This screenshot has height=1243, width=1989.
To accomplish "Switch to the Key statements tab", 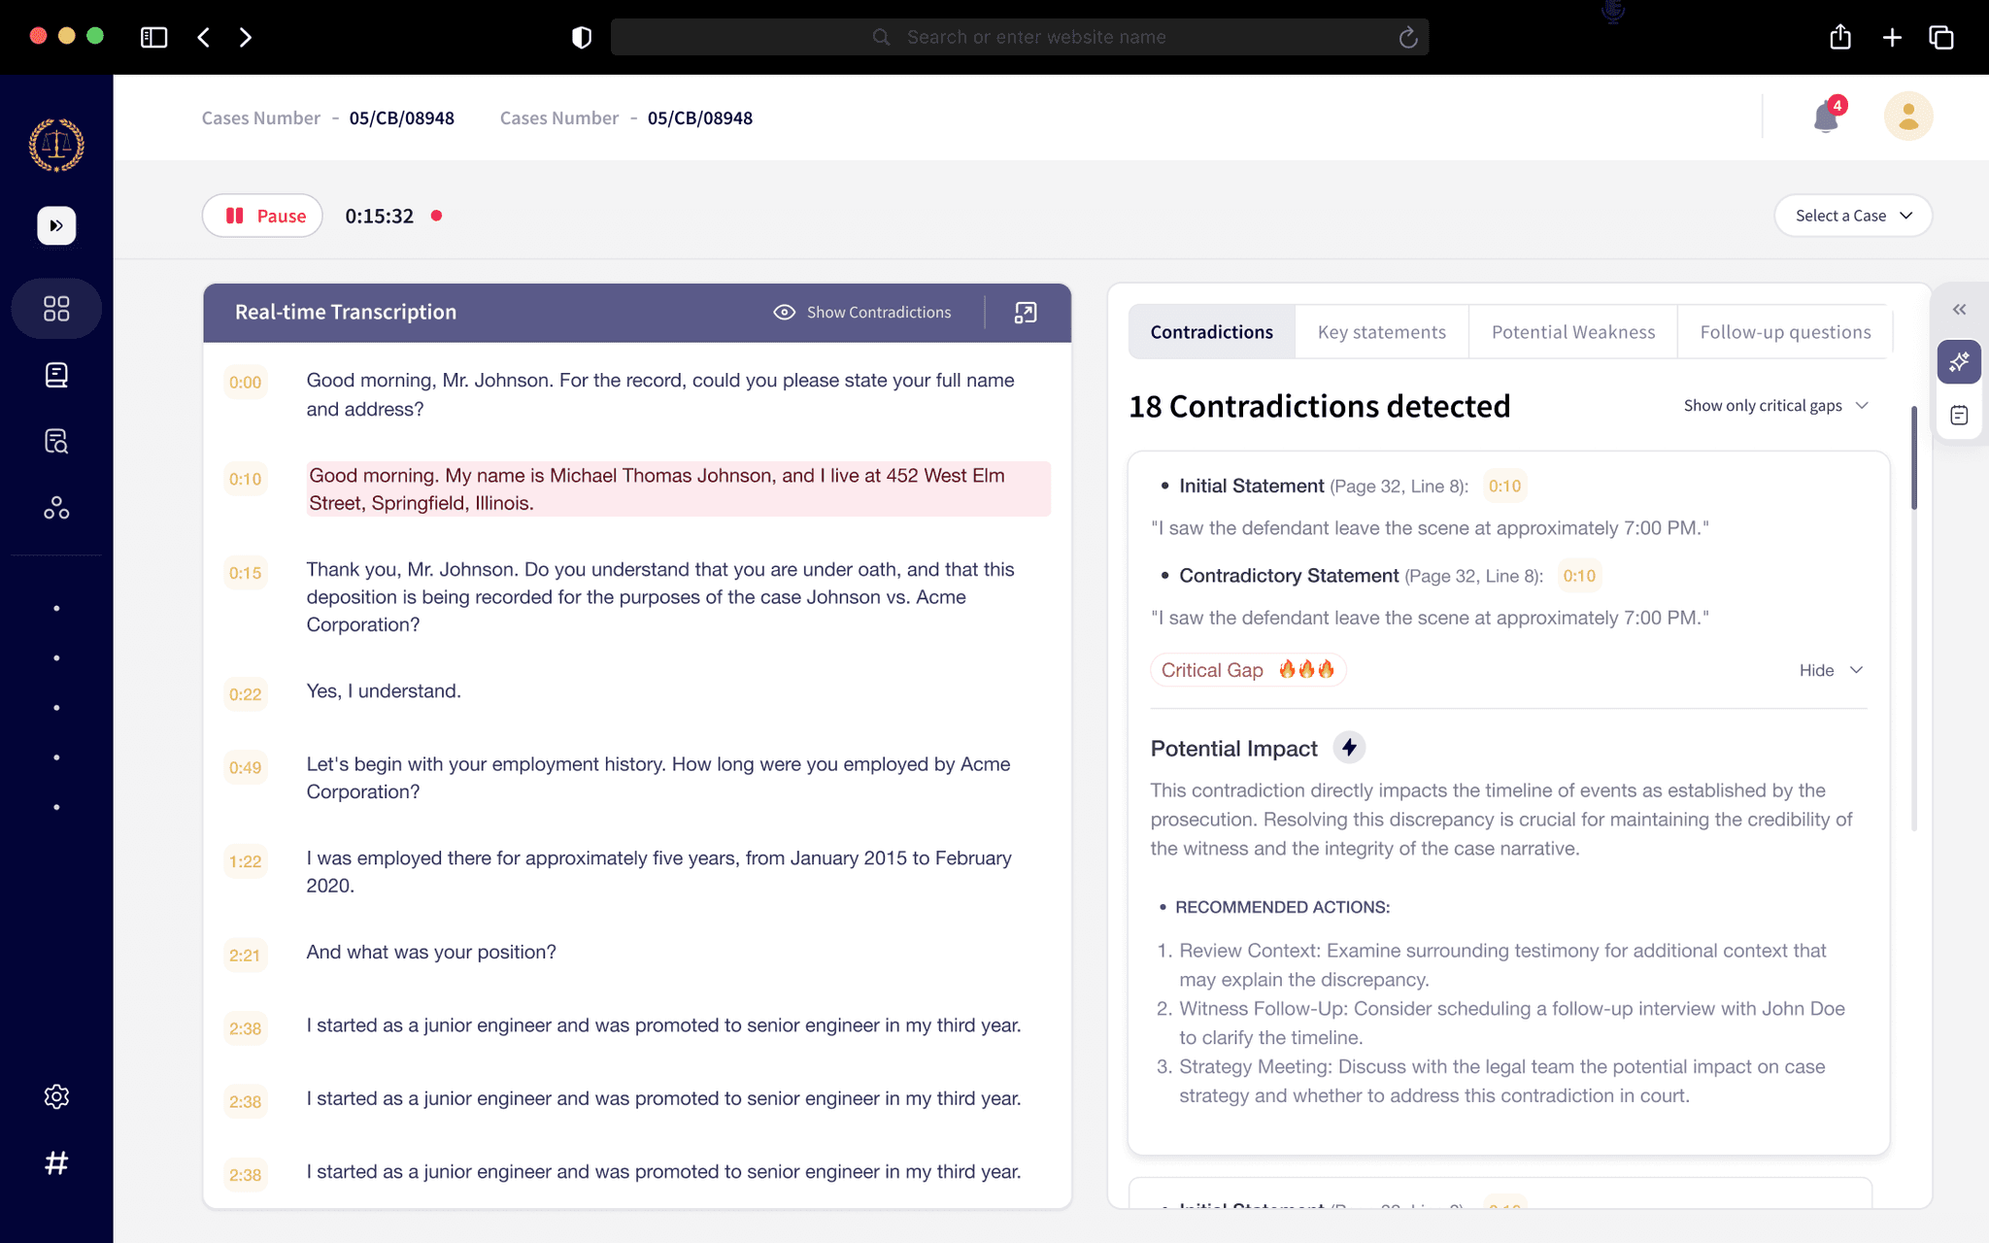I will click(1381, 332).
